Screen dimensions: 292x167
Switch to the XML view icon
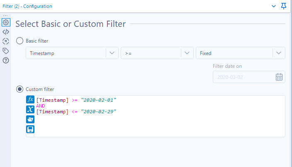[x=6, y=32]
